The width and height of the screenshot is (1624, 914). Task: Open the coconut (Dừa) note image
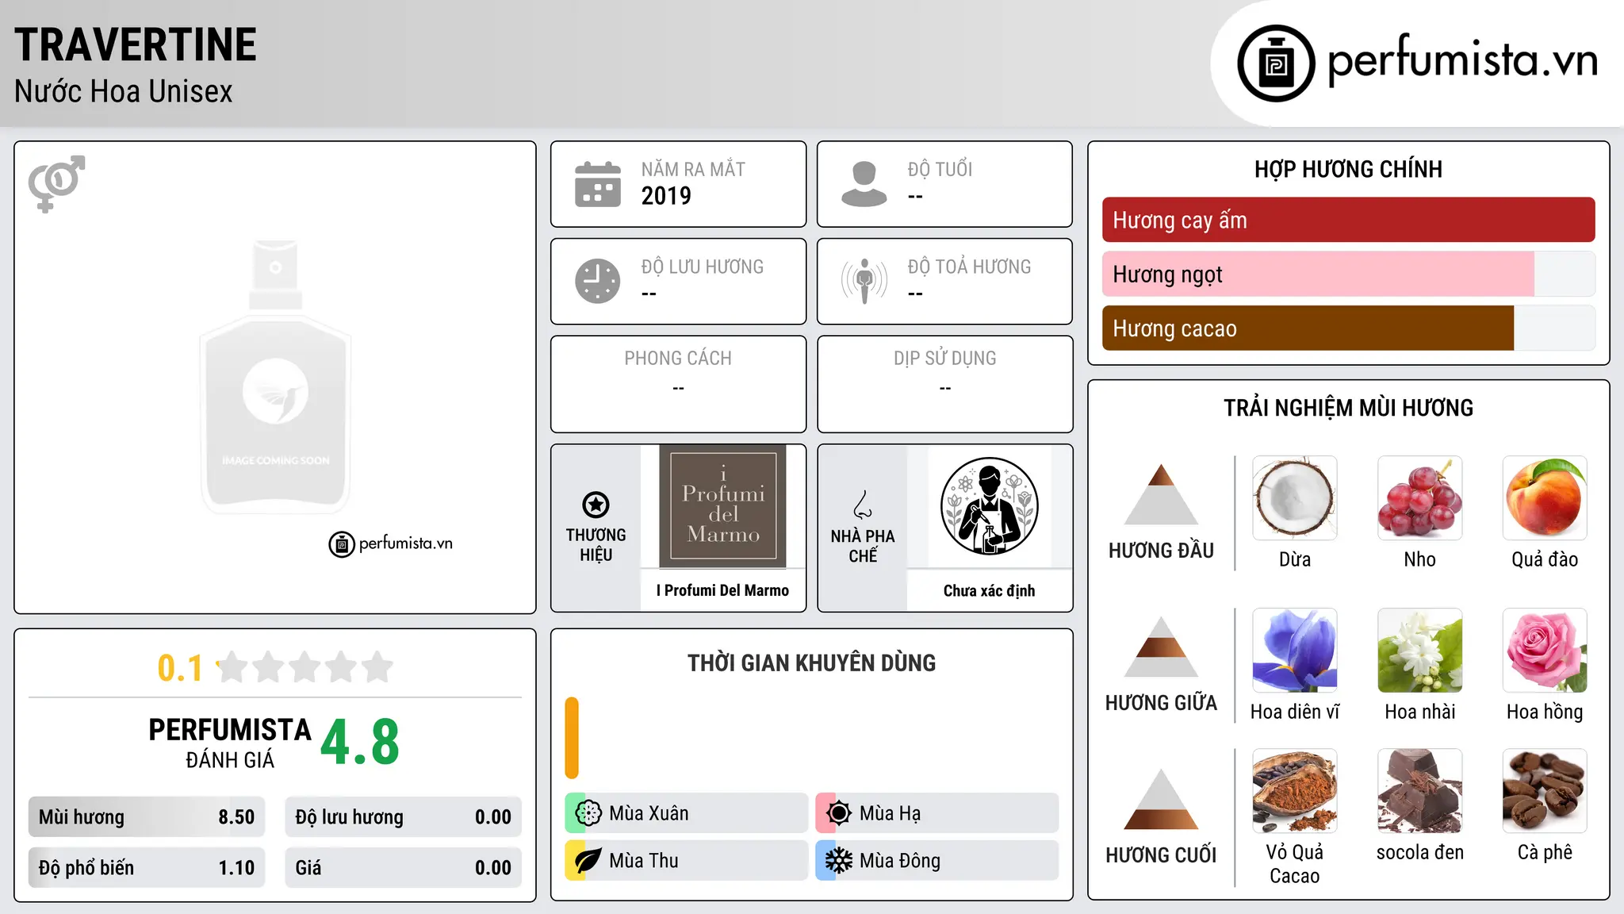click(1295, 497)
